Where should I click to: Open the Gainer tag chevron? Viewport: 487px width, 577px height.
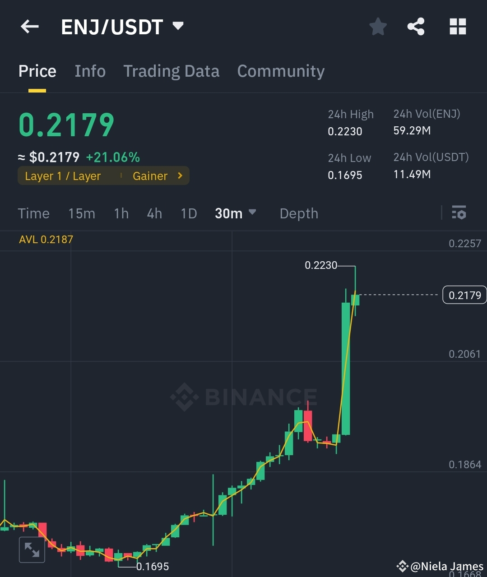point(179,175)
